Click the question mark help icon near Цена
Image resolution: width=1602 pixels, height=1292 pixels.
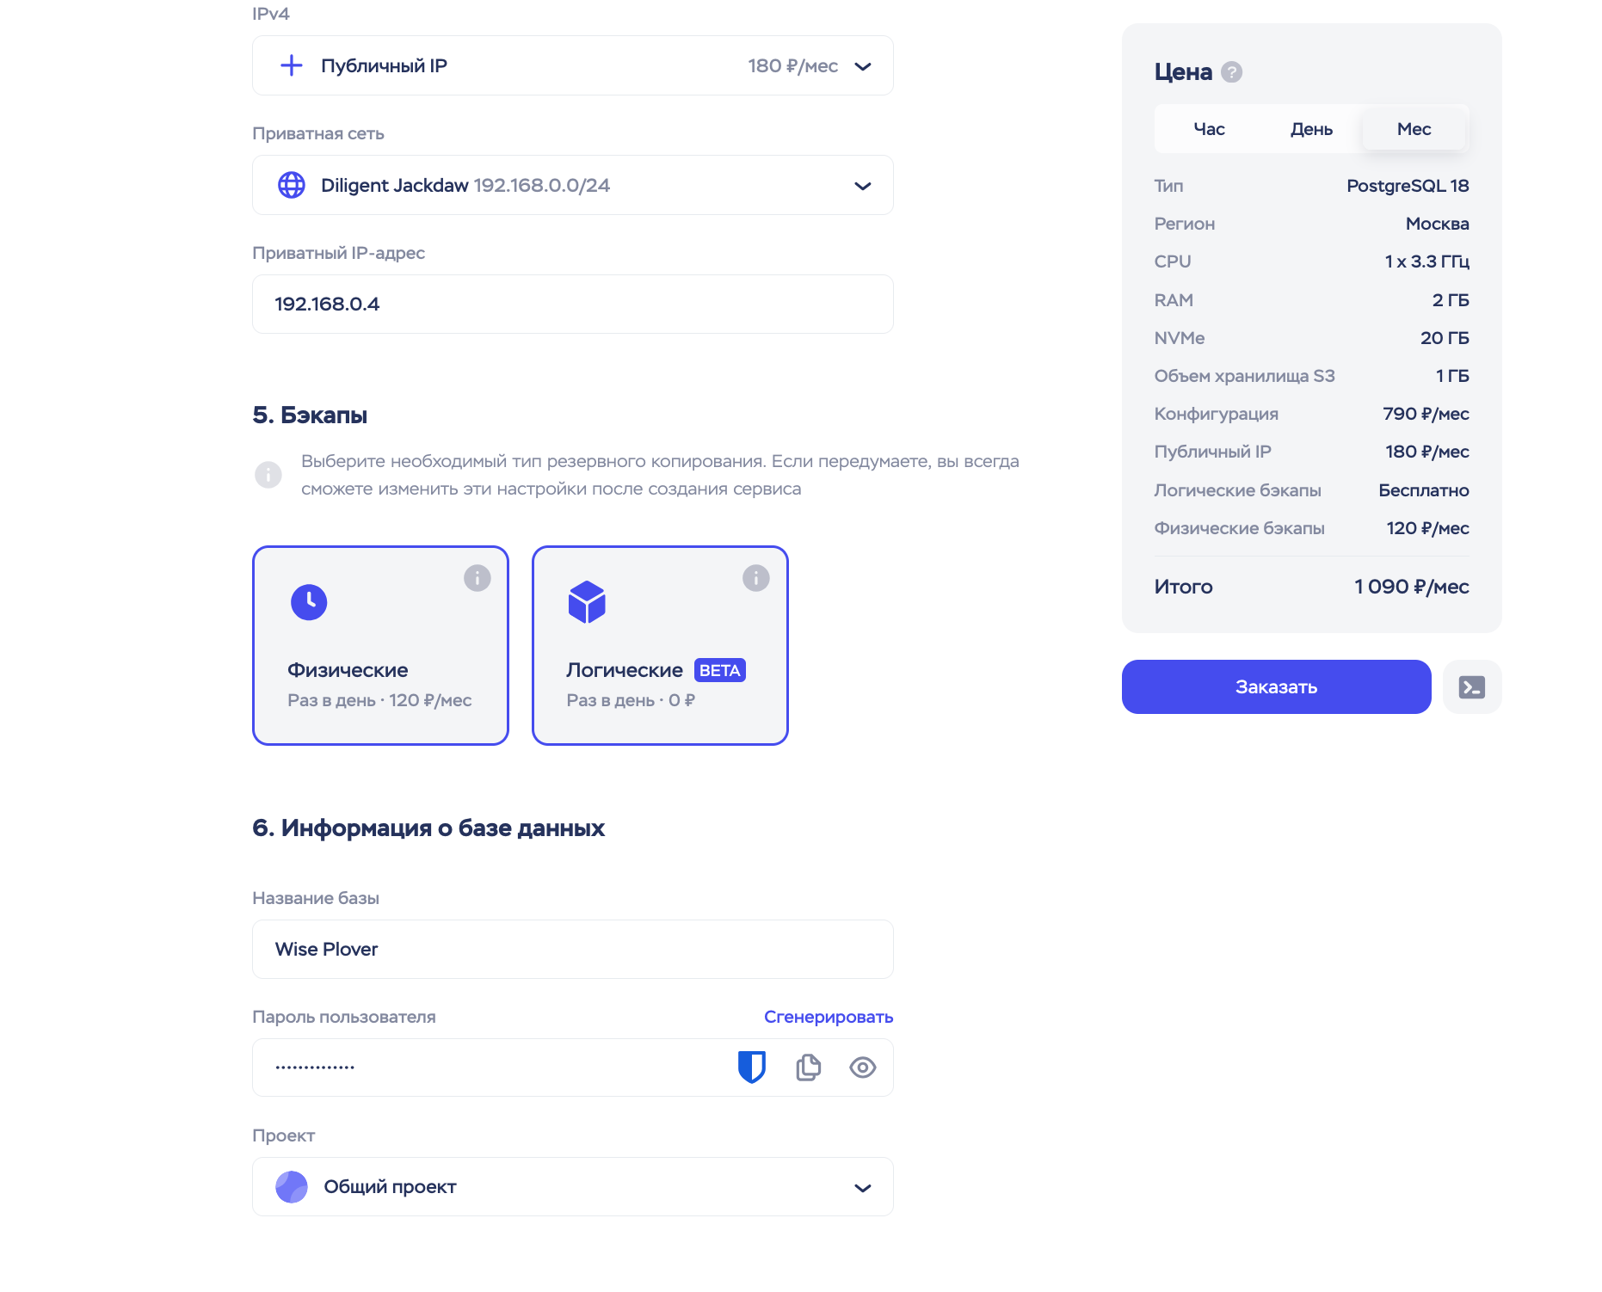click(1232, 72)
